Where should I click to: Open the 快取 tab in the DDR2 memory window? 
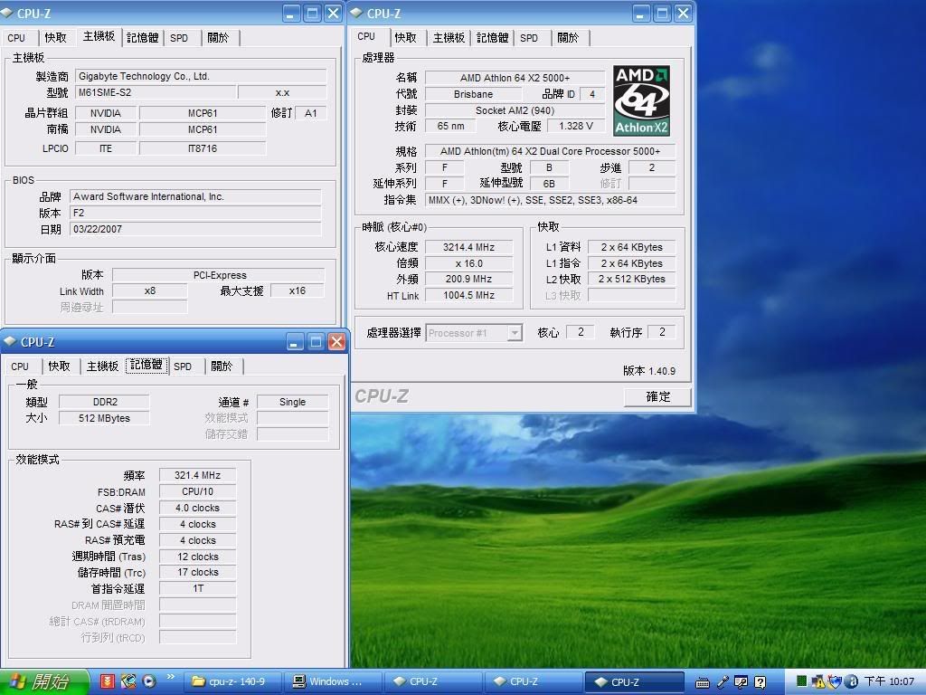[59, 367]
